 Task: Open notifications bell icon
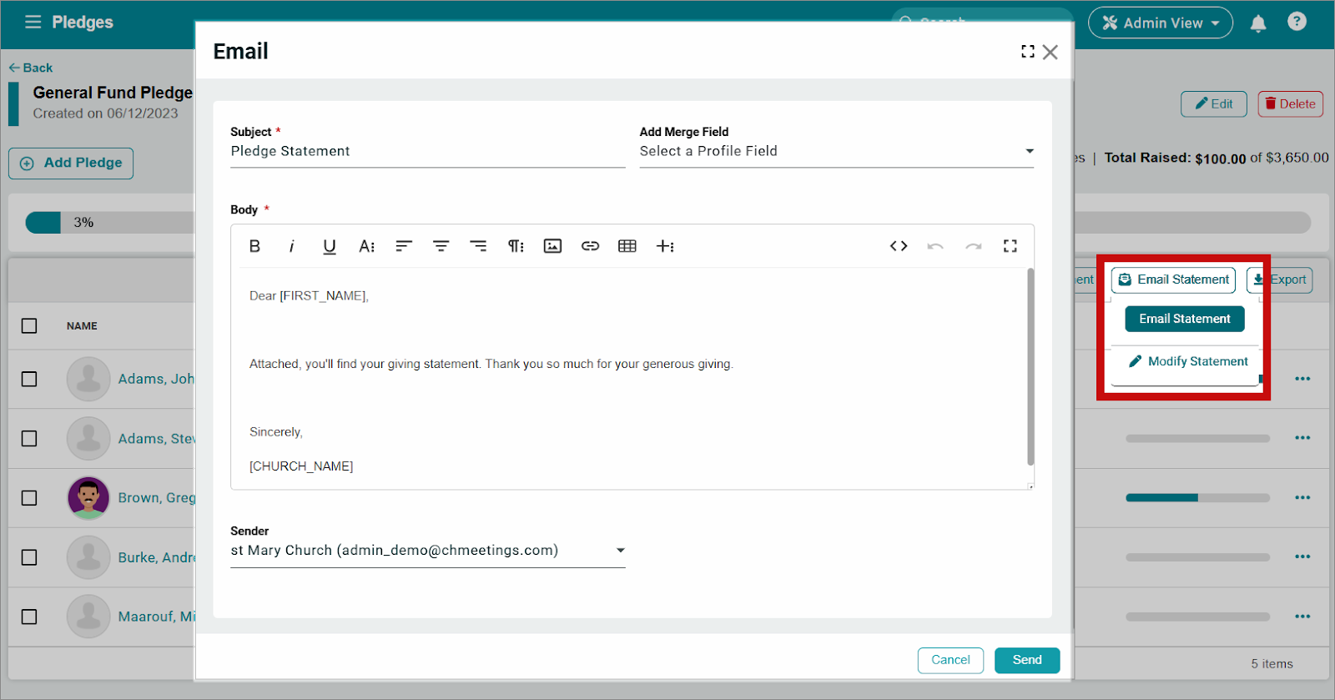coord(1258,23)
